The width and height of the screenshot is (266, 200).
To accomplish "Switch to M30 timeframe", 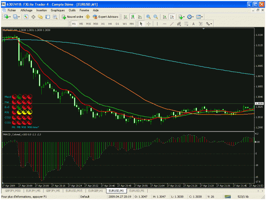I will [96, 24].
